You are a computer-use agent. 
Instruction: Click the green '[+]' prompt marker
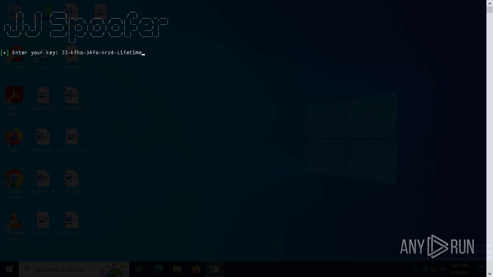[x=5, y=53]
